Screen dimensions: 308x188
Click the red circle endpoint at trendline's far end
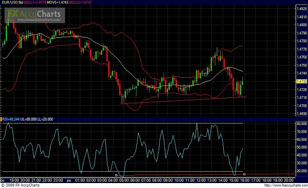294,174
